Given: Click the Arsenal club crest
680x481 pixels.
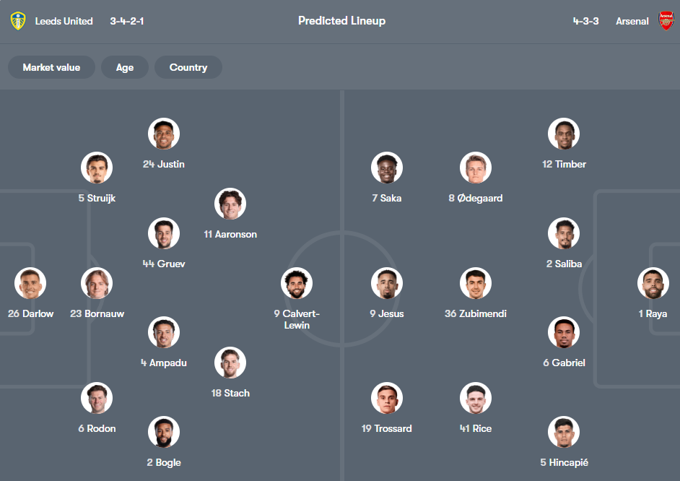Looking at the screenshot, I should click(665, 21).
